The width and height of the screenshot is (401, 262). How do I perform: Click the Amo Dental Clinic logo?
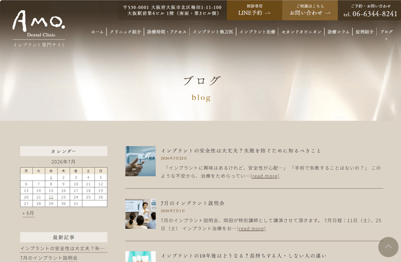(x=39, y=24)
